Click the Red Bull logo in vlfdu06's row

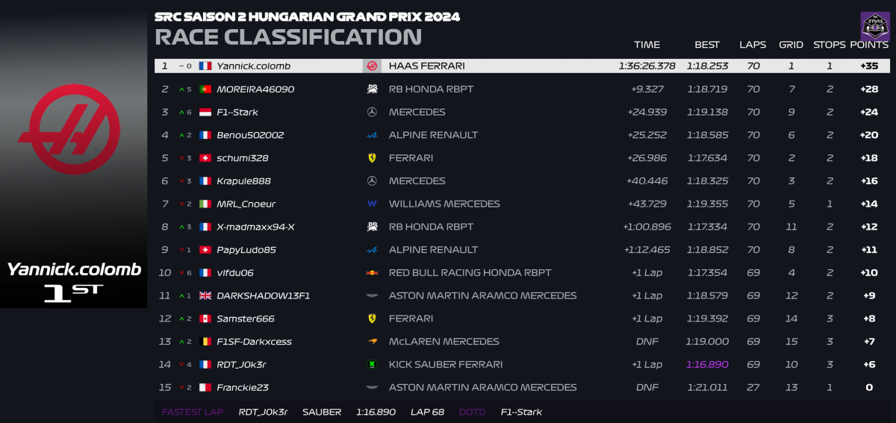click(x=372, y=273)
